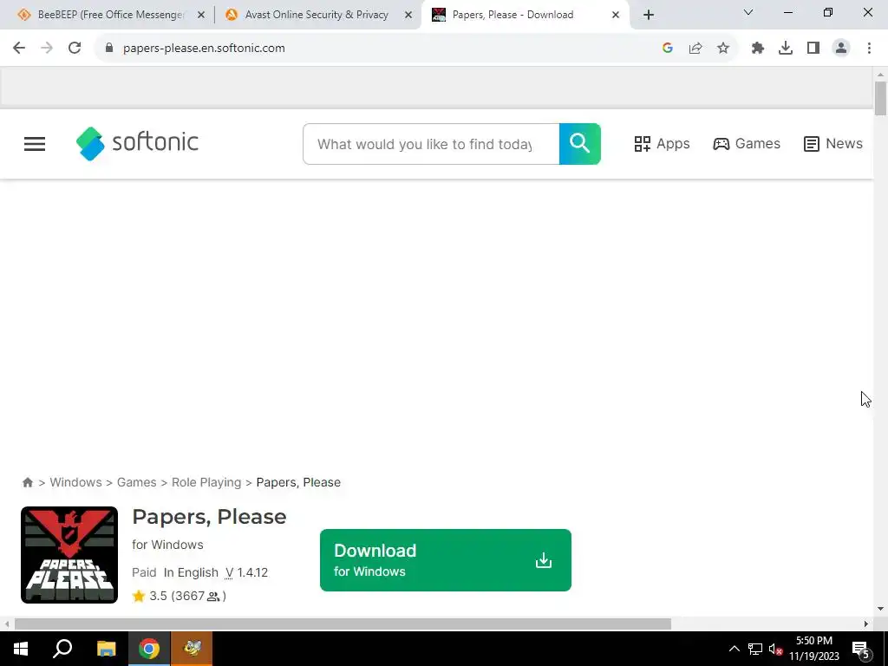
Task: Click the 'Paid' license text
Action: (144, 572)
